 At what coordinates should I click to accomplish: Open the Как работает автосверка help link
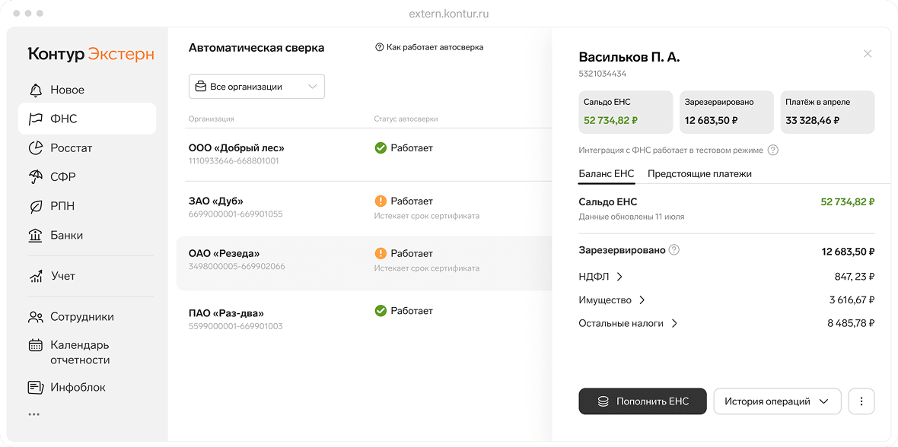pos(436,46)
